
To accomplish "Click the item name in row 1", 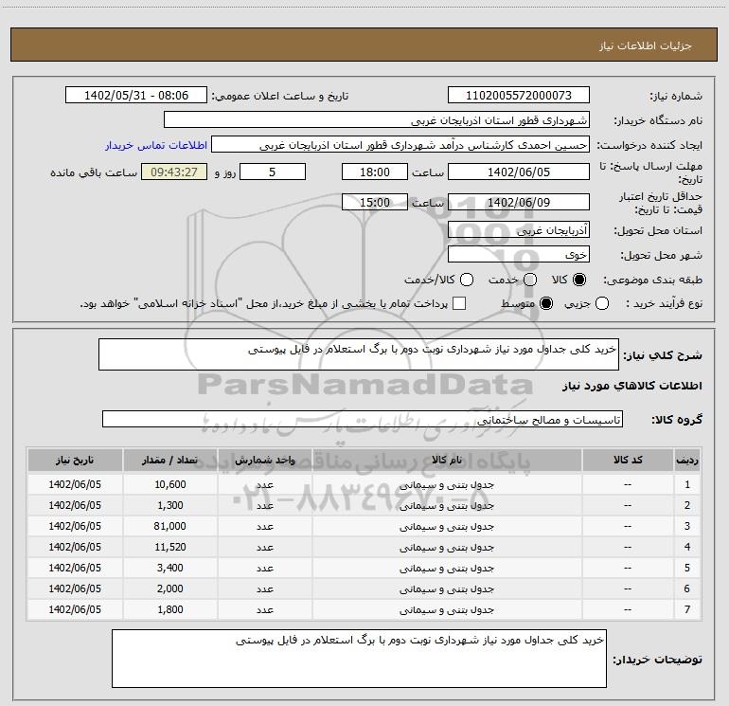I will [447, 484].
